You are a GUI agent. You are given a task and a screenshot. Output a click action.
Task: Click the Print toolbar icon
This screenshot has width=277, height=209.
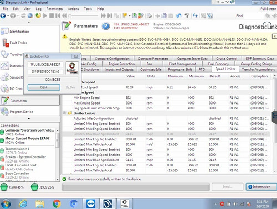[149, 16]
